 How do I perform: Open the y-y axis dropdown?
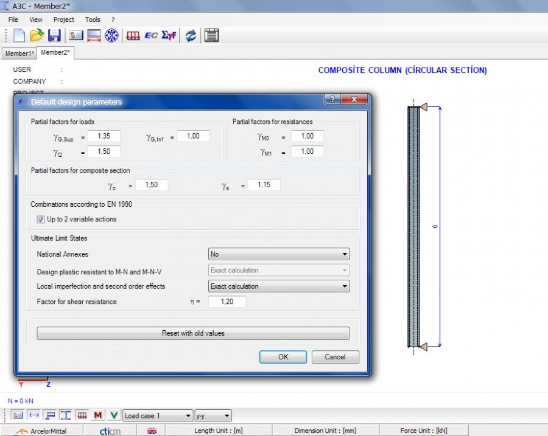coord(213,416)
